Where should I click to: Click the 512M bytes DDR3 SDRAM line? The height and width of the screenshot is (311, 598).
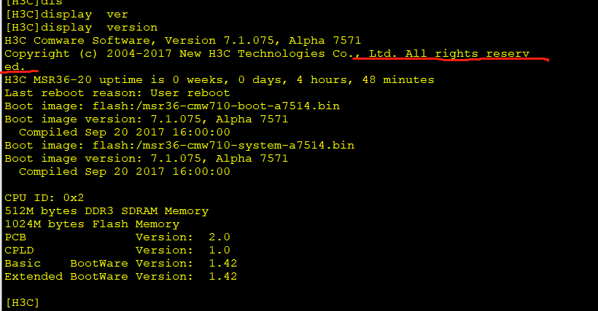(x=106, y=210)
